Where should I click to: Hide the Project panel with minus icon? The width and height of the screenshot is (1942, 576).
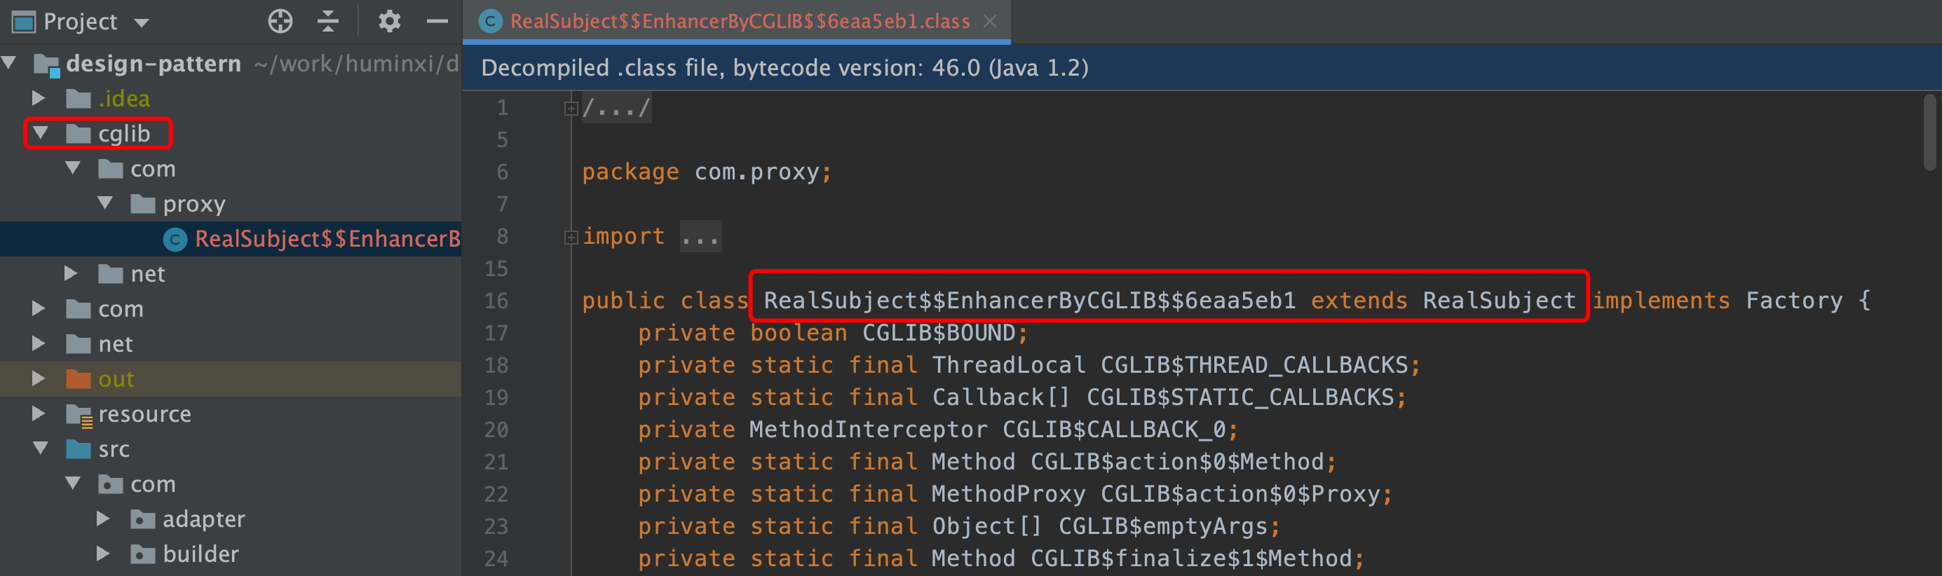pyautogui.click(x=437, y=21)
